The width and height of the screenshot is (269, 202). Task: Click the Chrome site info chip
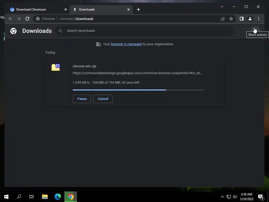coord(45,19)
